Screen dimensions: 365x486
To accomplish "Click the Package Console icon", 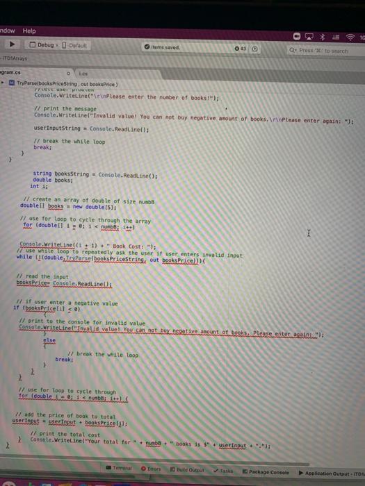I will pyautogui.click(x=245, y=471).
